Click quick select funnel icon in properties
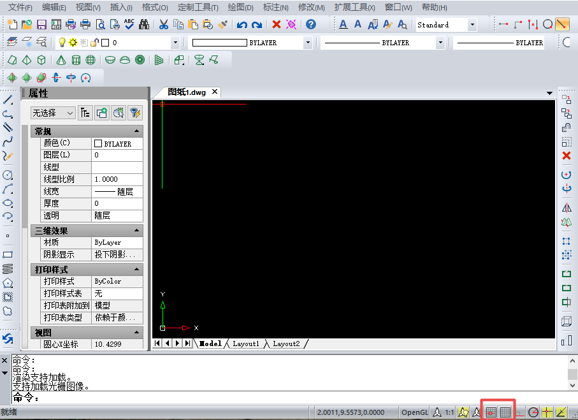Image resolution: width=578 pixels, height=420 pixels. tap(134, 113)
